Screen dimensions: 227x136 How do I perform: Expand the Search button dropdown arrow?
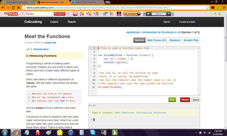[x=68, y=14]
